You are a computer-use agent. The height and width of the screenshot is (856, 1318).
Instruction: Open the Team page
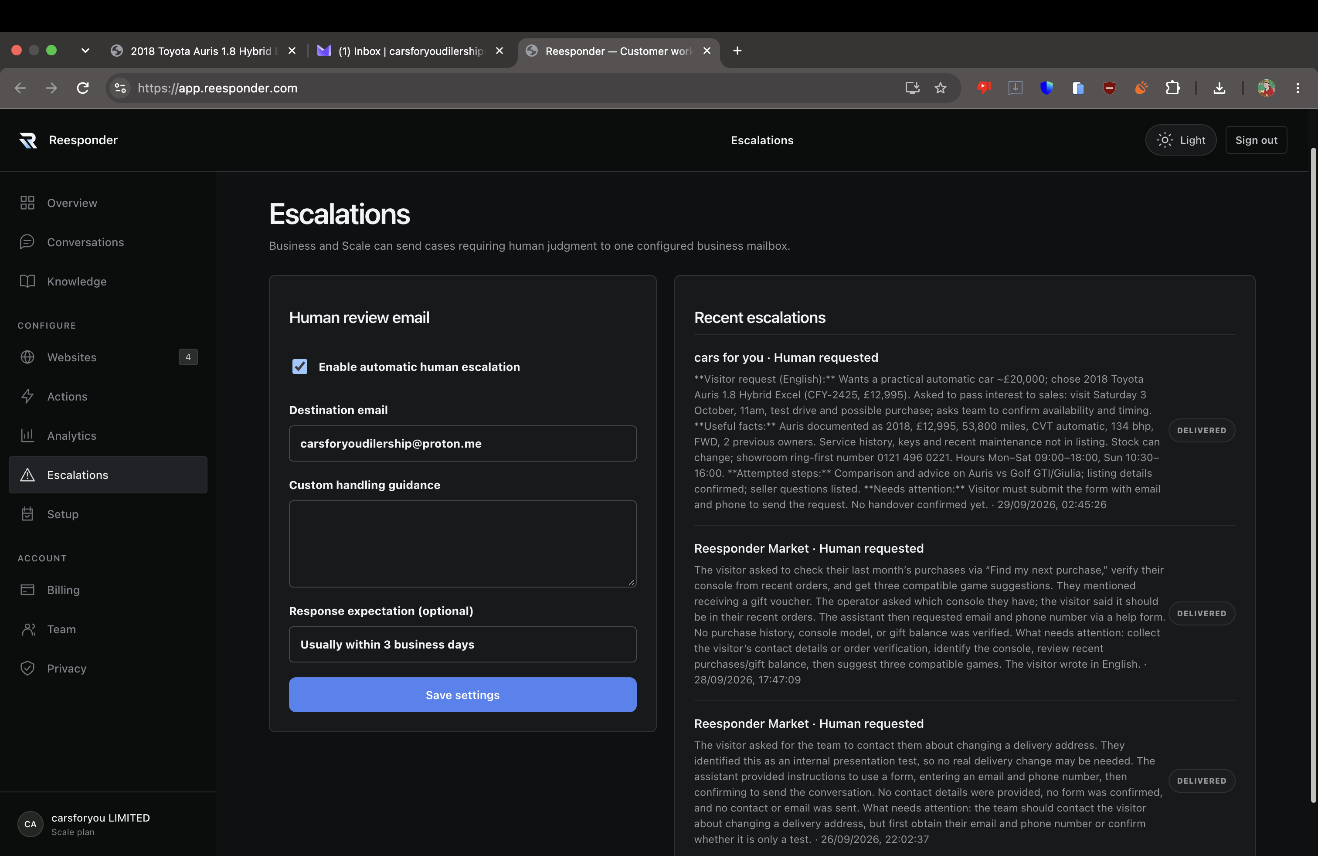tap(108, 629)
